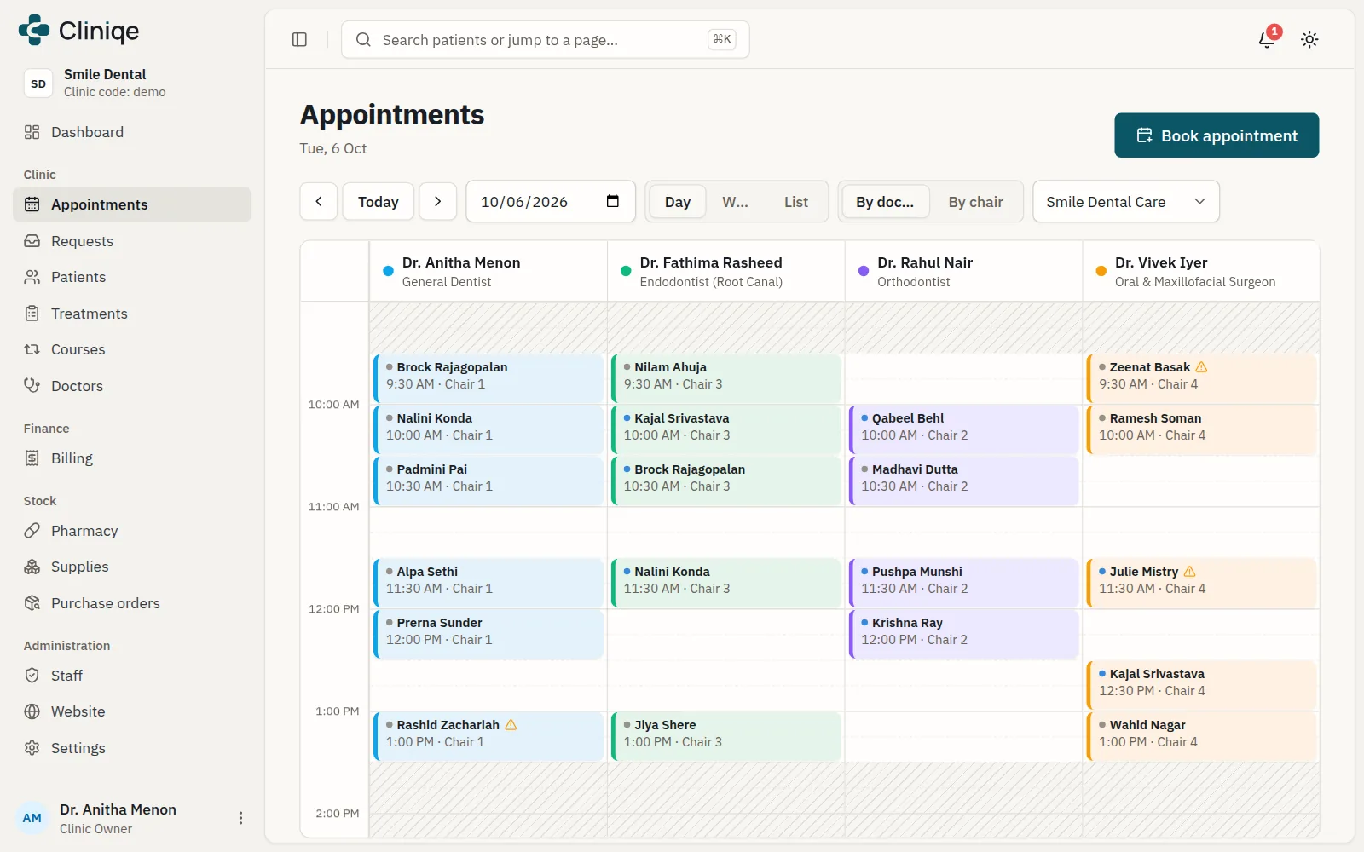
Task: Jump to Today
Action: point(379,201)
